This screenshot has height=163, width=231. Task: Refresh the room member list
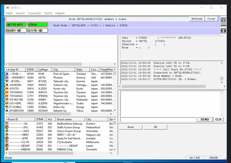[197, 19]
